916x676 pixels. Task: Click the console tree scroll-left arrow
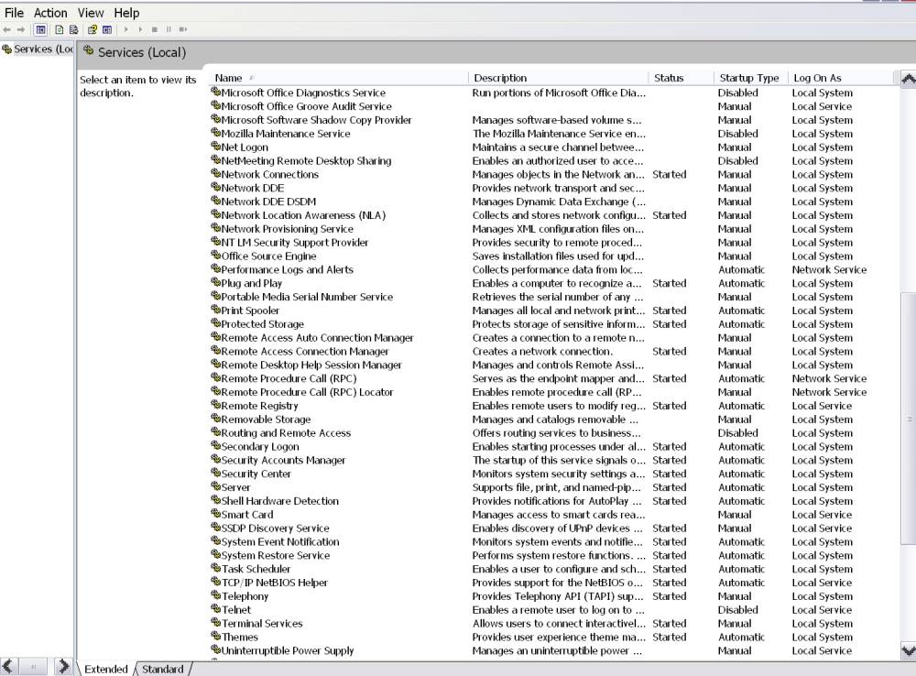[7, 666]
